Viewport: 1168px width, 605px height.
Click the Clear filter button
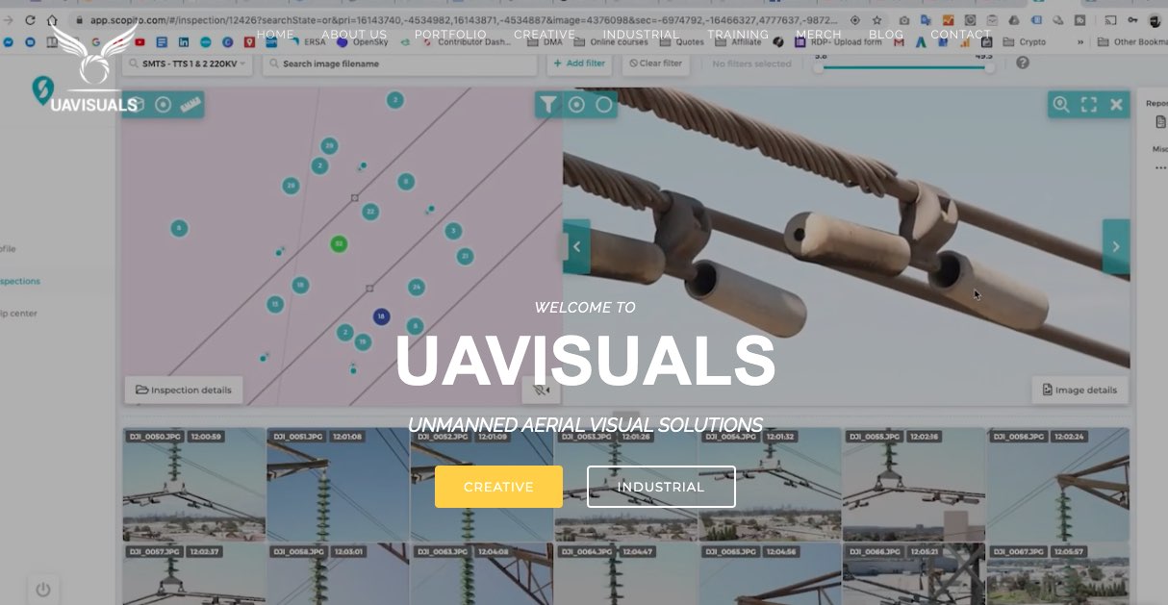(655, 63)
